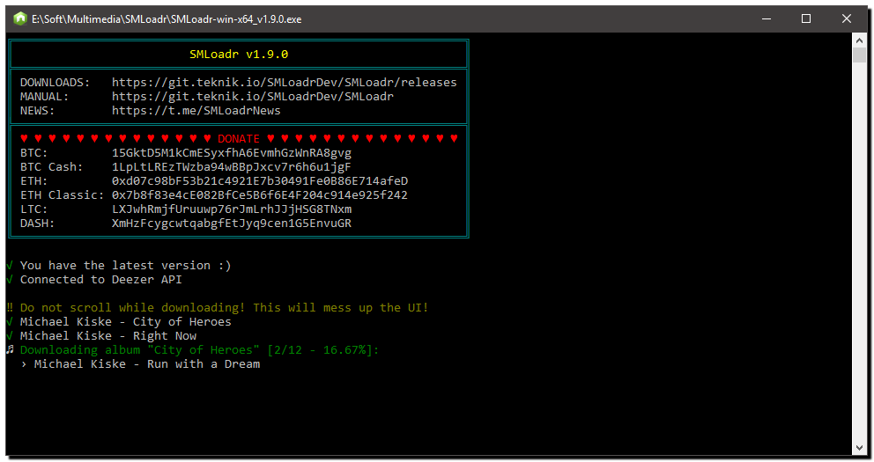Click the 'LTC:' label
Viewport: 874px width, 462px height.
[33, 209]
